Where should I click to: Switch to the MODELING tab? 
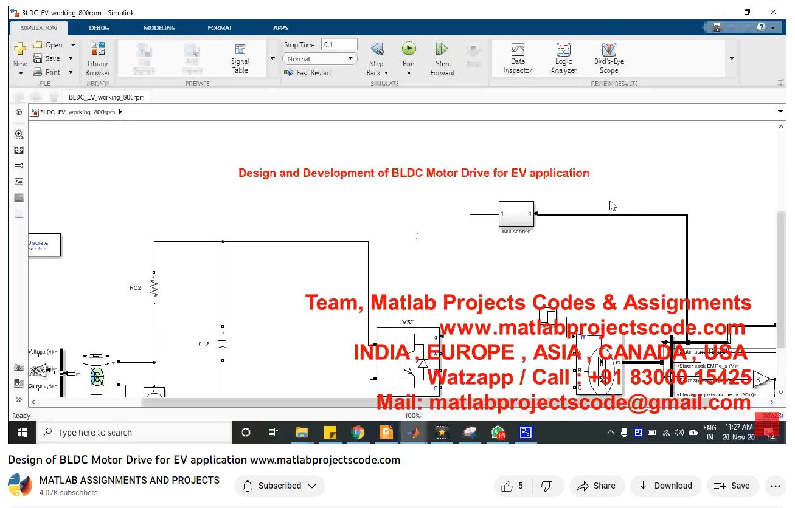click(159, 28)
